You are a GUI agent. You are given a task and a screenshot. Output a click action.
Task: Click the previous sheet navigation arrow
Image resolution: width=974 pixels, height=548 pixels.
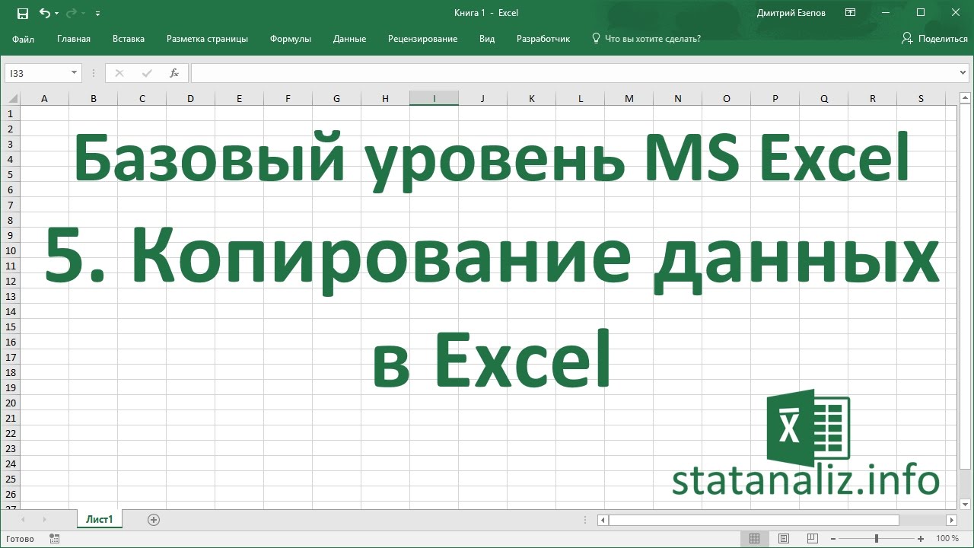pos(24,520)
